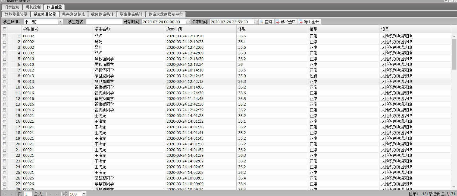Open the 学生体温统计 tab
Image resolution: width=457 pixels, height=196 pixels.
pyautogui.click(x=131, y=14)
